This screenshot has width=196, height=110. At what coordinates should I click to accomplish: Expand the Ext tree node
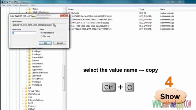tap(23, 88)
